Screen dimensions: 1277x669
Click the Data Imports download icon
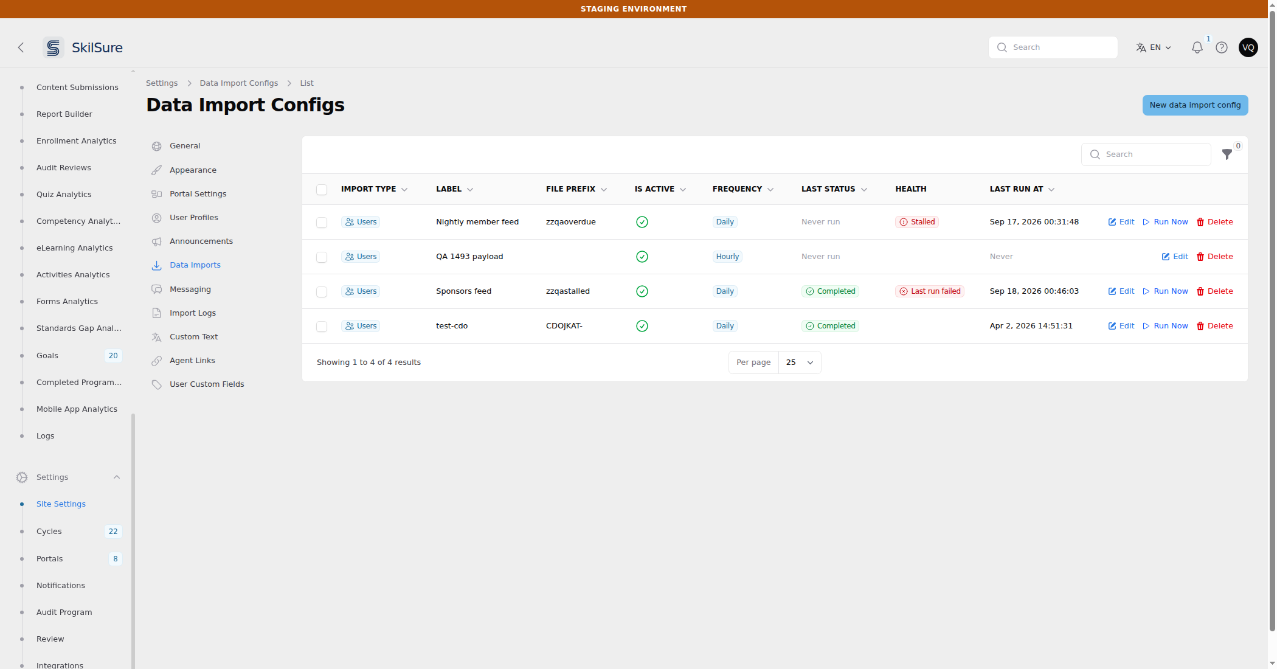coord(156,265)
